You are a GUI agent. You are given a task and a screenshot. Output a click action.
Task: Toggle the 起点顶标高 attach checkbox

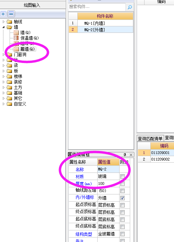(x=122, y=205)
